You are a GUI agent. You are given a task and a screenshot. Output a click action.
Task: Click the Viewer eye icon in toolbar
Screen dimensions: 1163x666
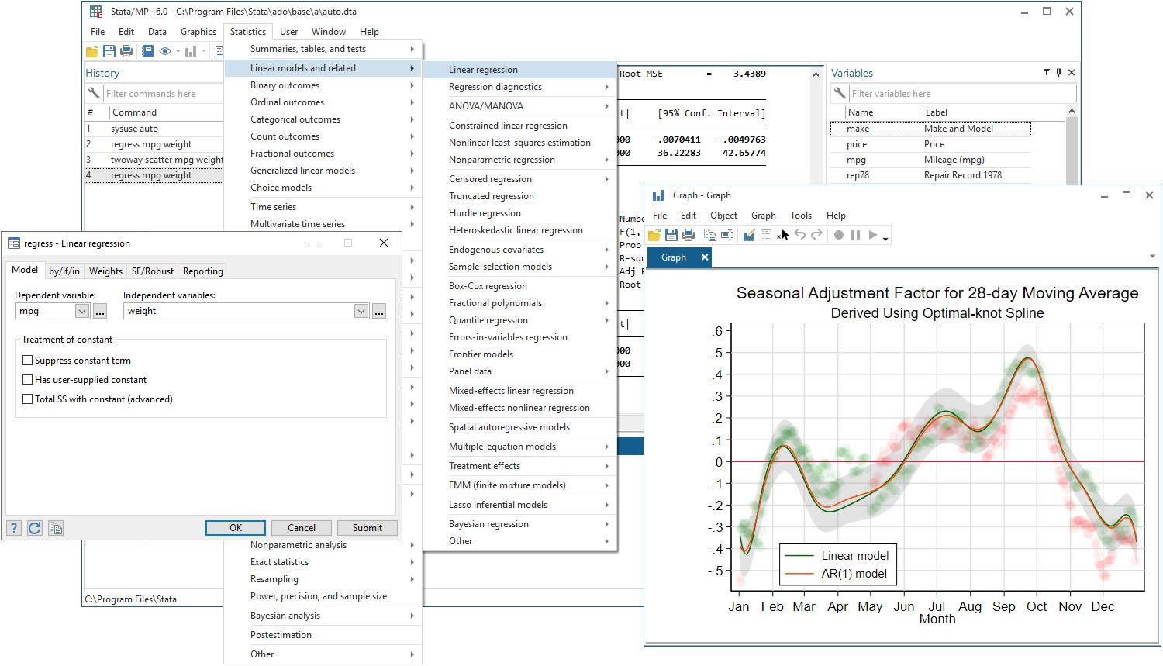pyautogui.click(x=165, y=51)
